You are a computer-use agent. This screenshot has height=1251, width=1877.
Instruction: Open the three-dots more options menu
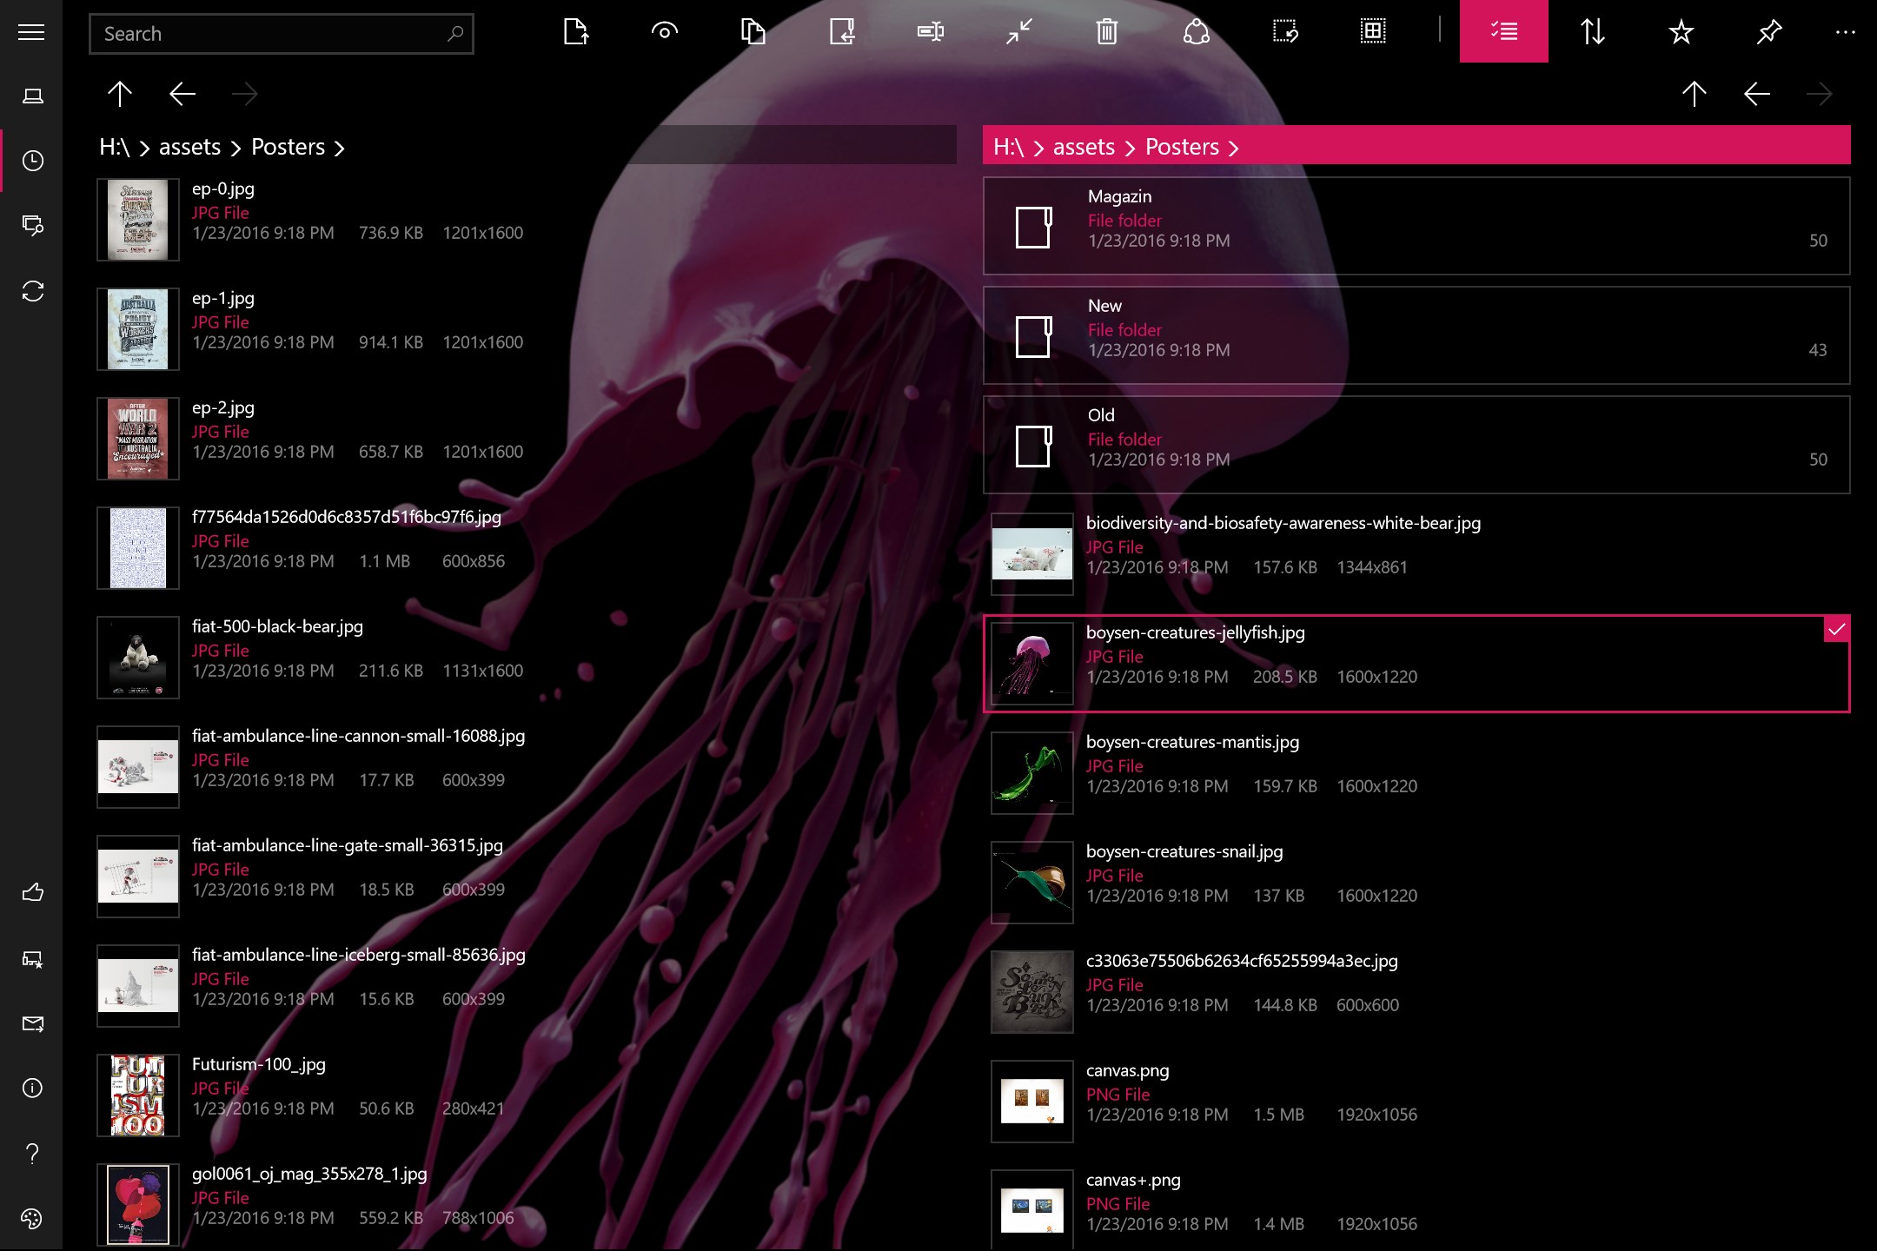[x=1845, y=32]
